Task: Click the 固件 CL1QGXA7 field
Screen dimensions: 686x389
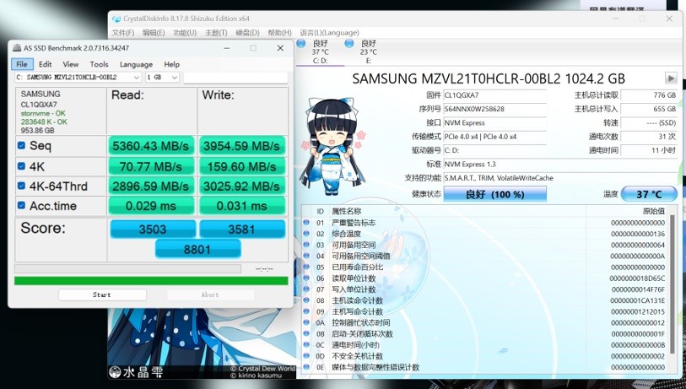Action: [x=494, y=95]
